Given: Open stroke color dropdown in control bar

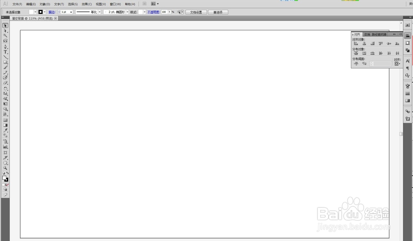Looking at the screenshot, I should pyautogui.click(x=44, y=12).
